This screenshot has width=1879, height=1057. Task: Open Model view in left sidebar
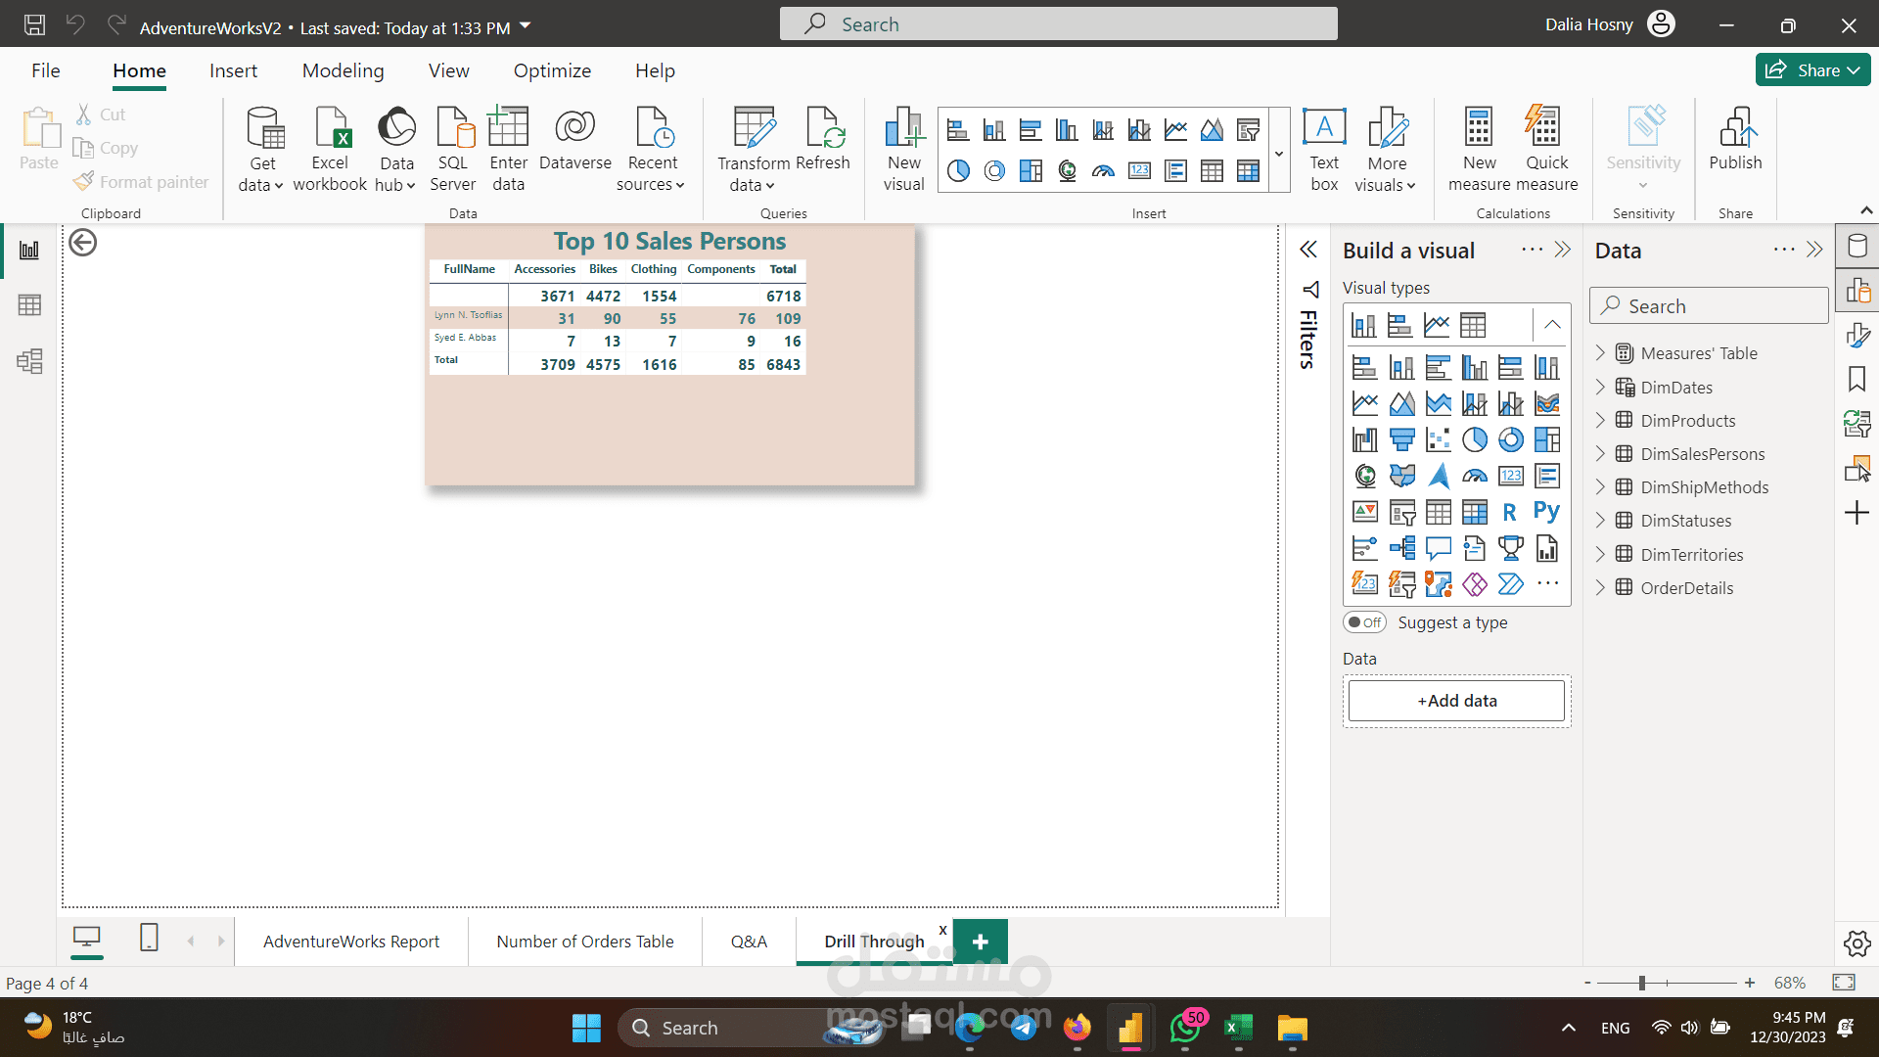pos(29,361)
